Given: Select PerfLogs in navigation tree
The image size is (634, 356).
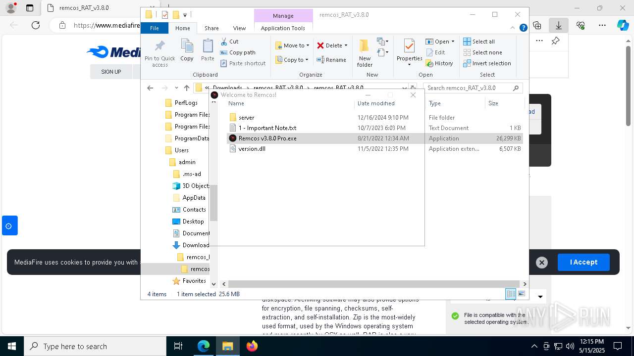Looking at the screenshot, I should [x=186, y=103].
